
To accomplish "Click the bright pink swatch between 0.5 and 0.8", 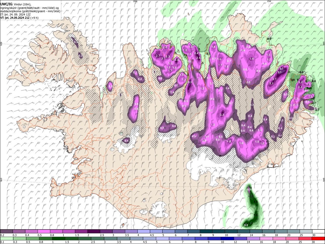I will pos(44,232).
